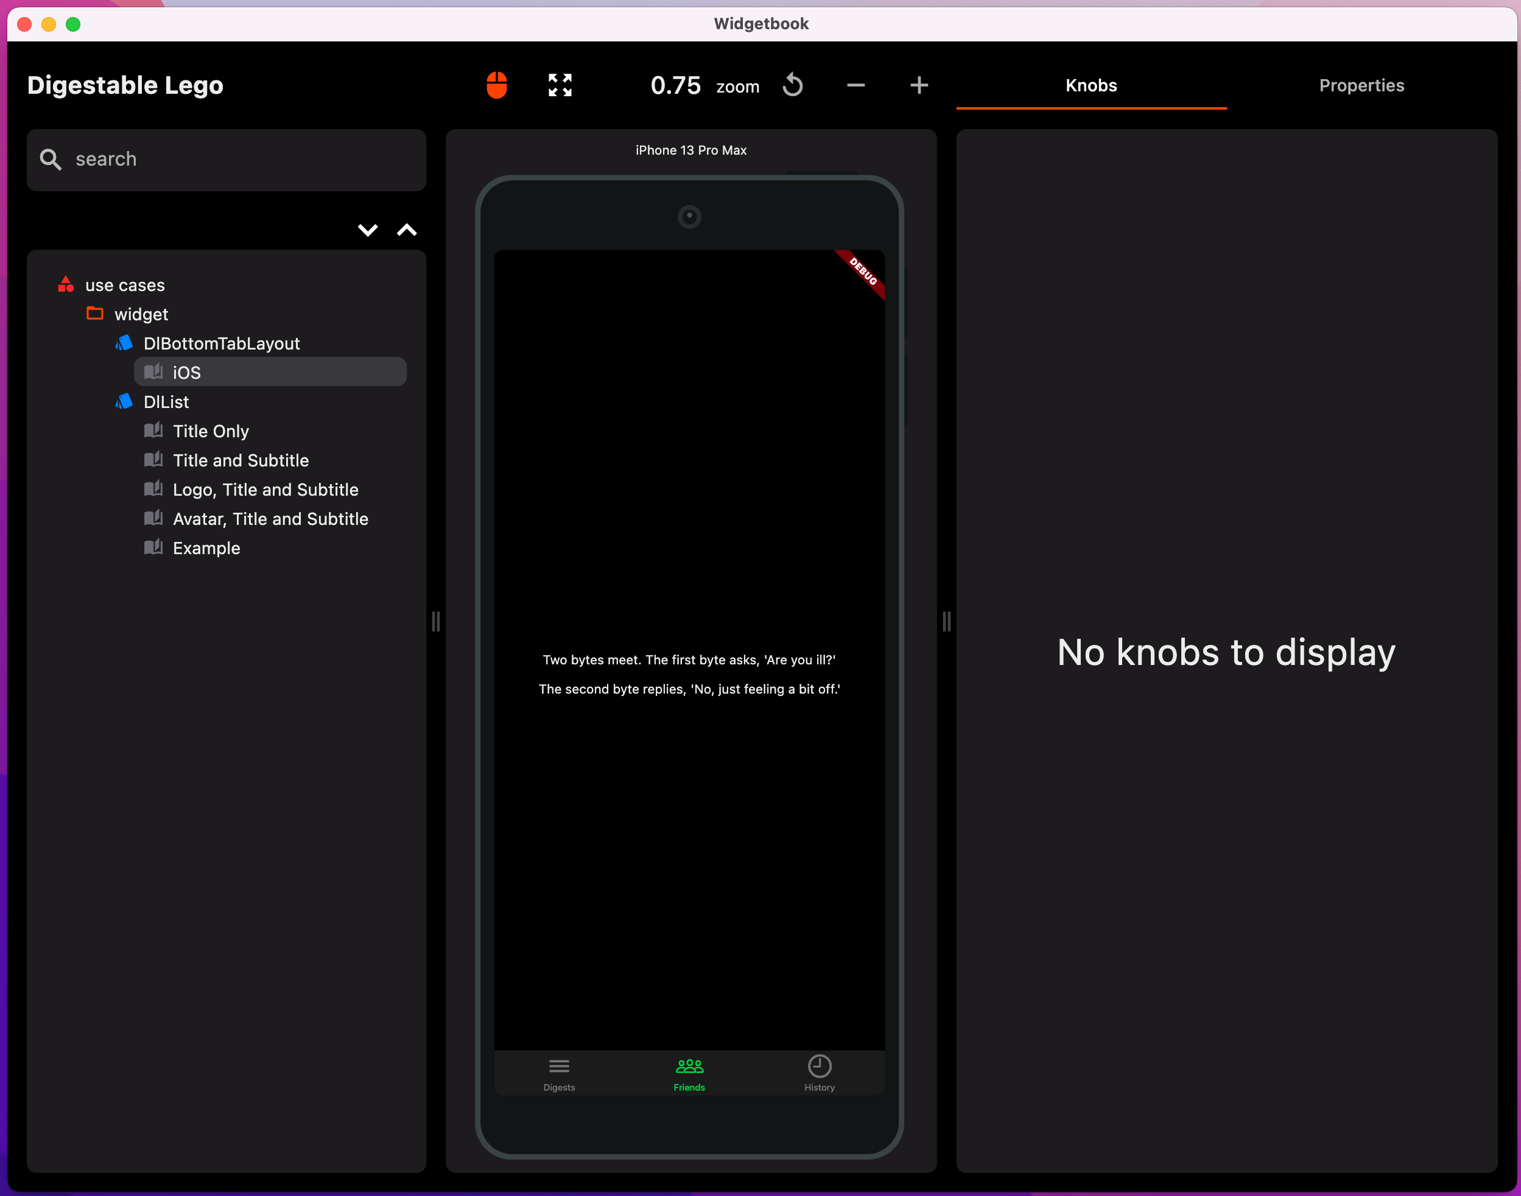Image resolution: width=1521 pixels, height=1196 pixels.
Task: Collapse the DIBottomTabLayout component
Action: (220, 344)
